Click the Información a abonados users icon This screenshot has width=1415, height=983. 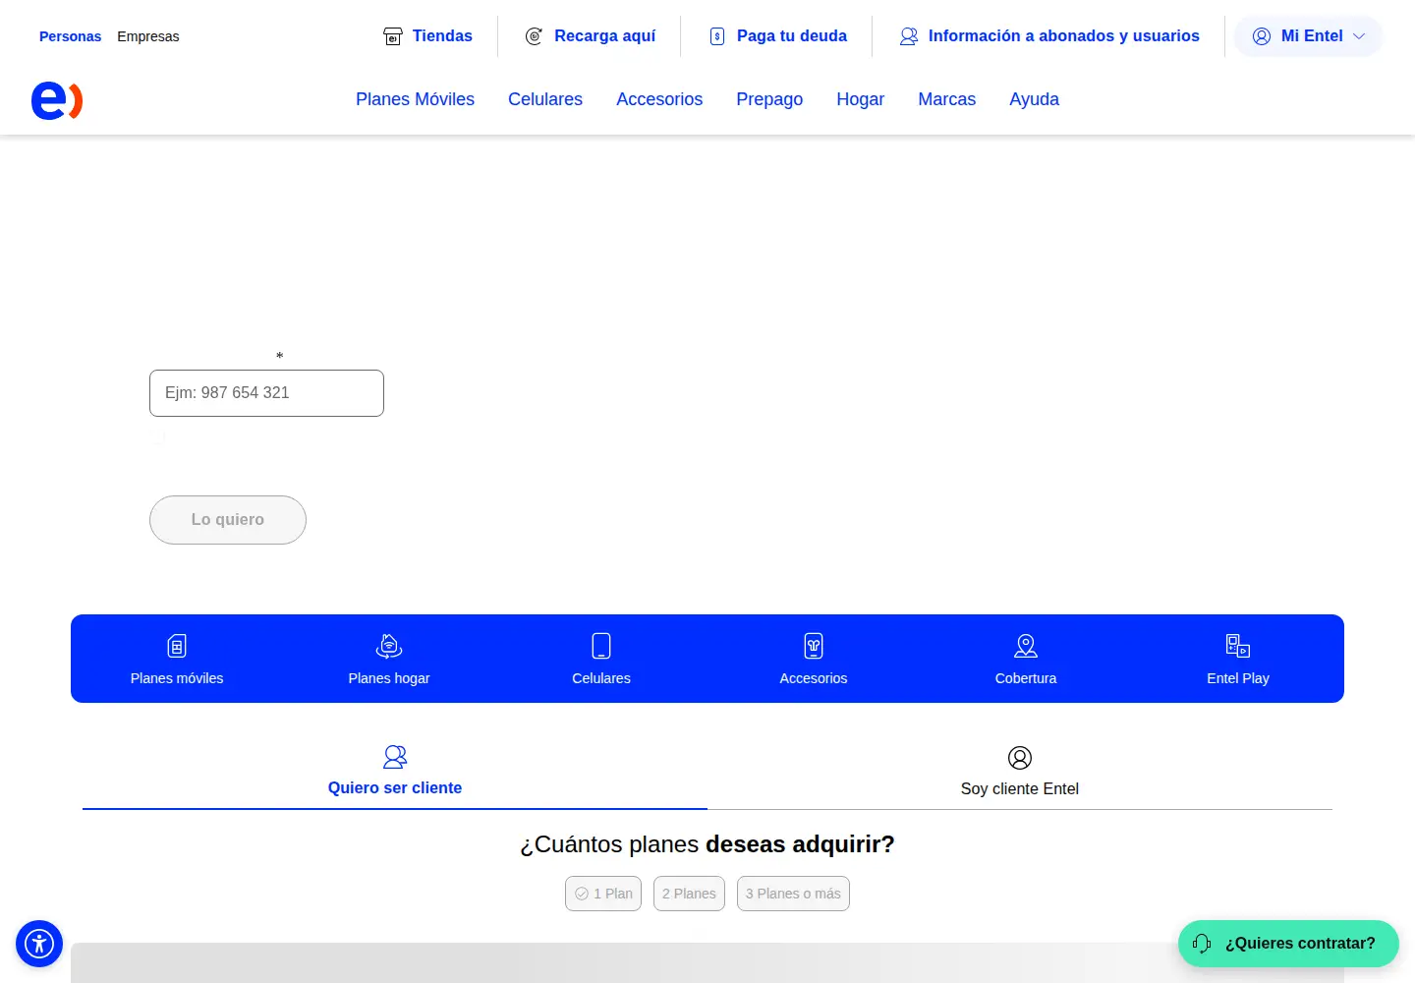909,36
